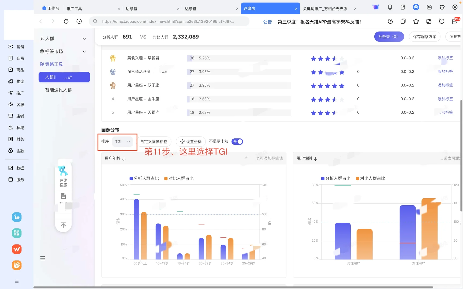The image size is (463, 289).
Task: Open the 数据 (Data) section
Action: point(17,168)
